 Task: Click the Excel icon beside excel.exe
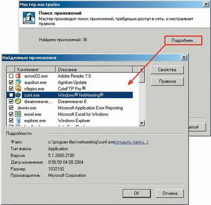tap(18, 114)
